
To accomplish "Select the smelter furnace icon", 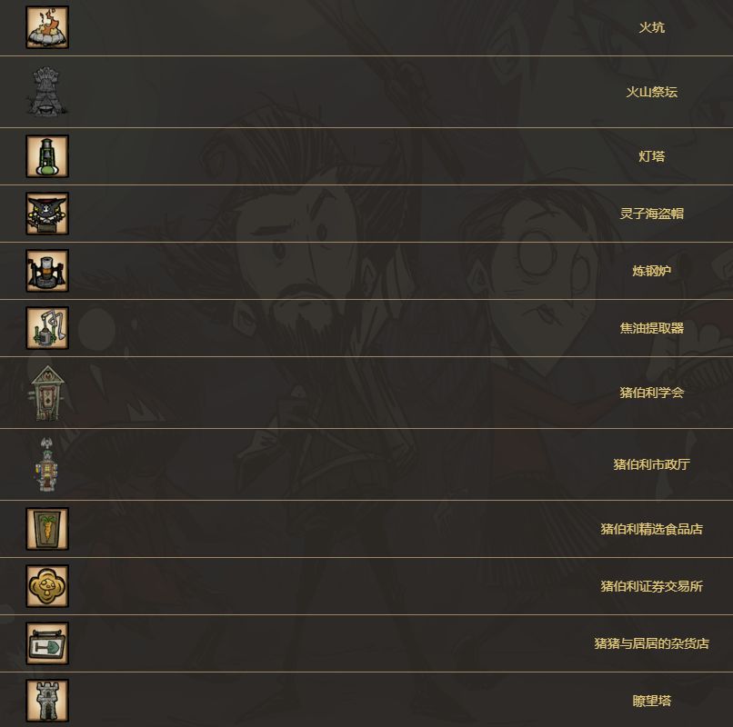I will tap(46, 271).
